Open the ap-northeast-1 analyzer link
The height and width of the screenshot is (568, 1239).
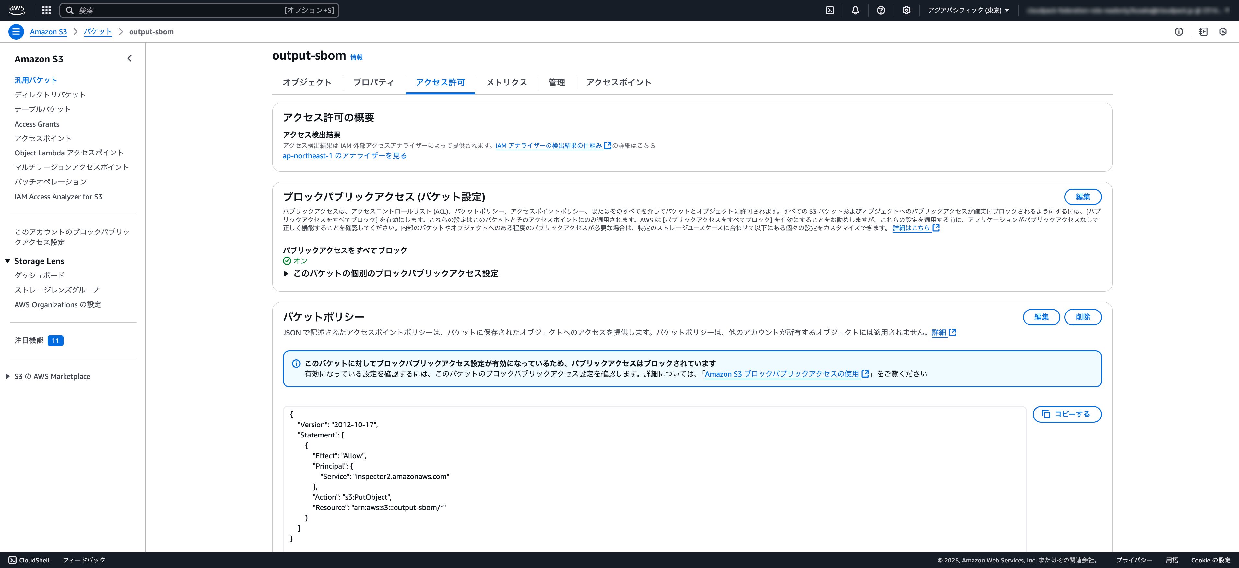pos(344,155)
